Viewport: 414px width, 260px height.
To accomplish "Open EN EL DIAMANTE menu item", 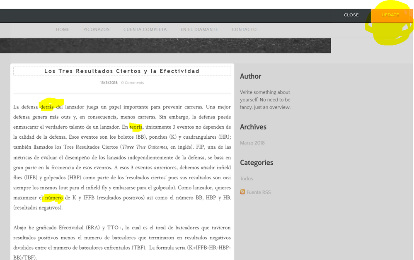I will click(199, 29).
